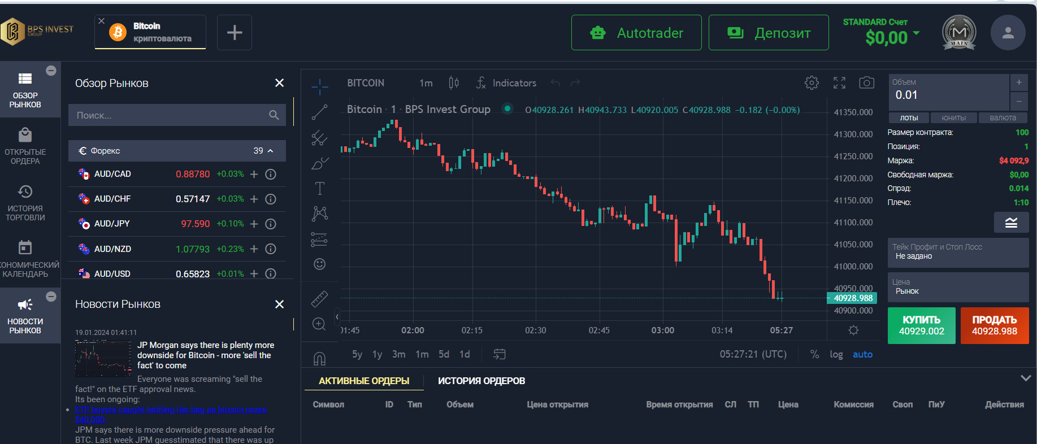This screenshot has height=444, width=1037.
Task: Click the zoom in tool
Action: (x=319, y=324)
